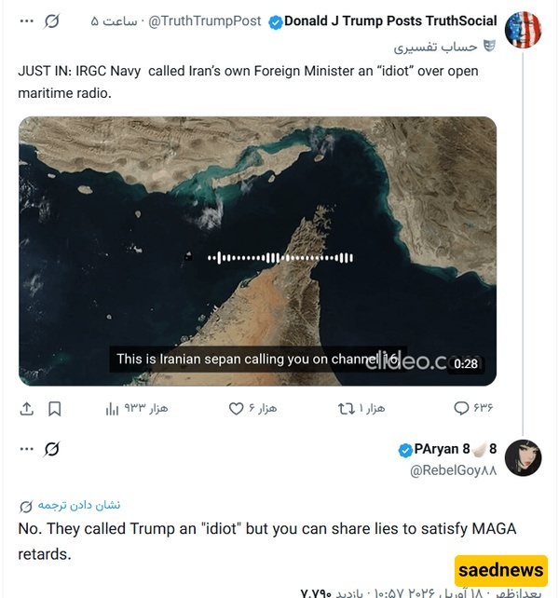Click the parody account label
Image resolution: width=559 pixels, height=598 pixels.
(443, 47)
